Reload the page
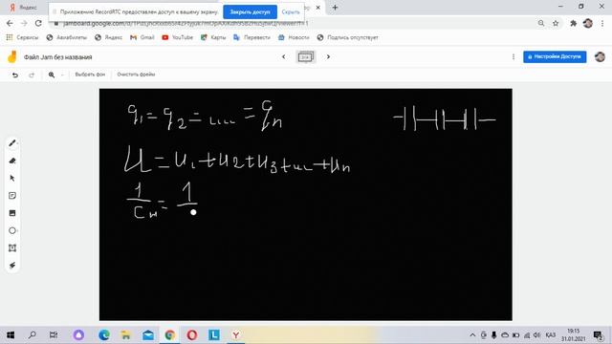 (38, 23)
